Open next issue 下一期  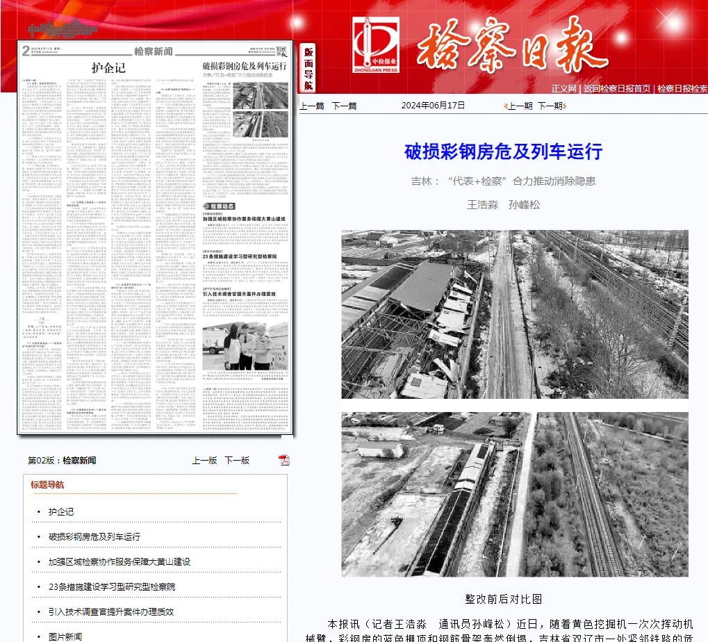click(550, 106)
